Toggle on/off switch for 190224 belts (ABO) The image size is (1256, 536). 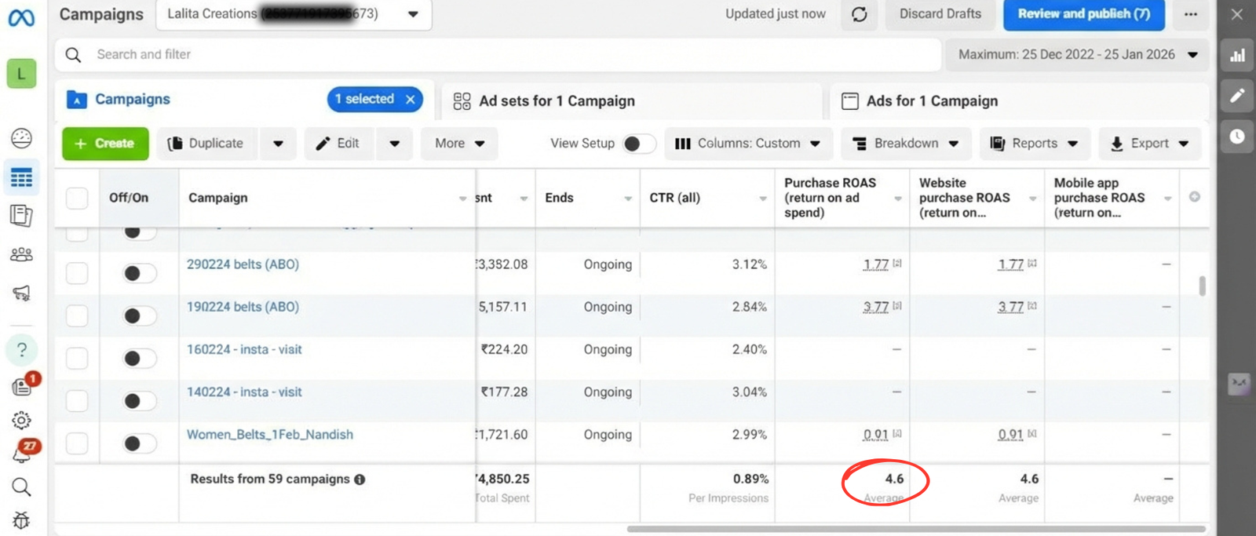(140, 315)
